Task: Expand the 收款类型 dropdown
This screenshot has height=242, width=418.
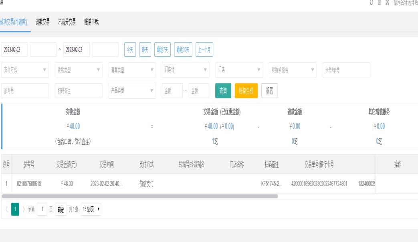Action: [x=78, y=70]
